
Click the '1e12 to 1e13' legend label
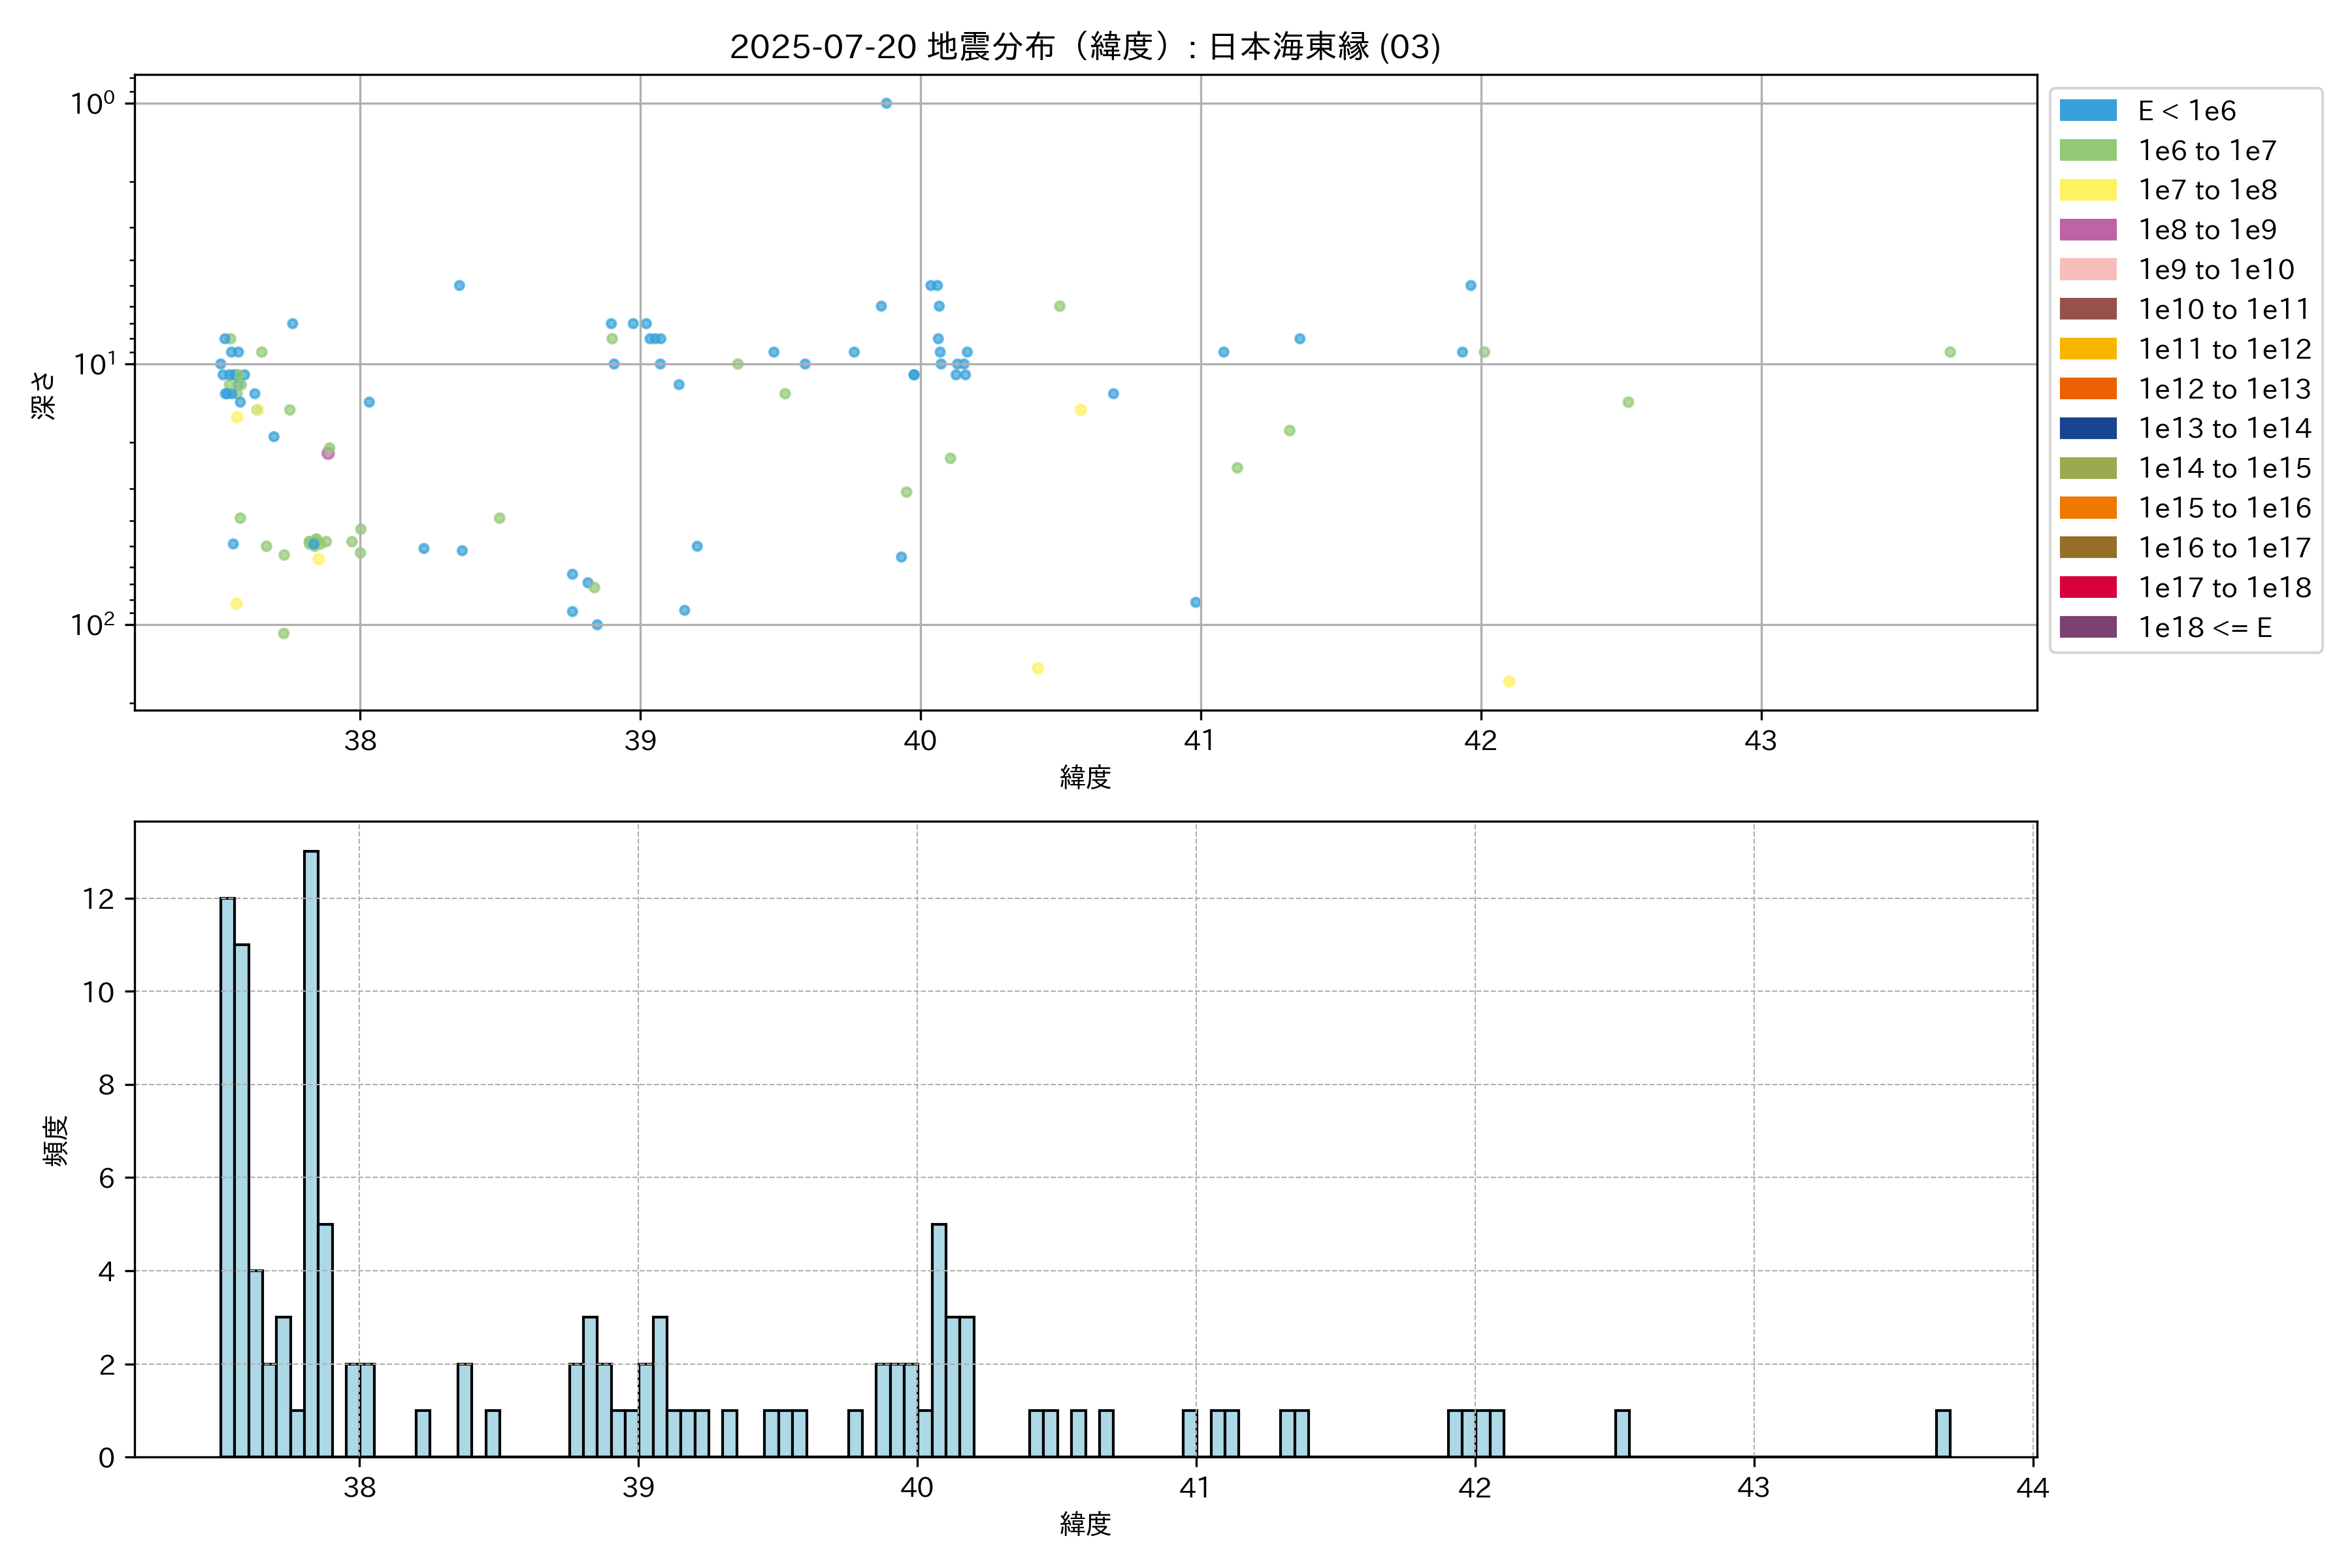pyautogui.click(x=2224, y=389)
